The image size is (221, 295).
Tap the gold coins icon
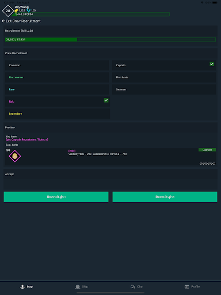(x=17, y=10)
